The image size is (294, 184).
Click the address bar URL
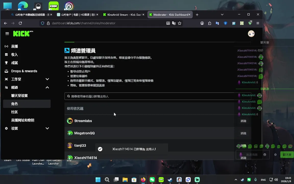pos(84,23)
